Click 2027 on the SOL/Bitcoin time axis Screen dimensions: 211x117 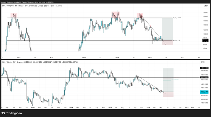click(x=187, y=108)
